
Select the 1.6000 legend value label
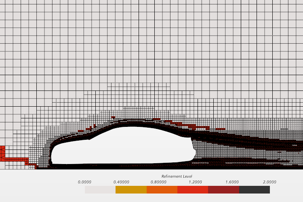(x=232, y=182)
